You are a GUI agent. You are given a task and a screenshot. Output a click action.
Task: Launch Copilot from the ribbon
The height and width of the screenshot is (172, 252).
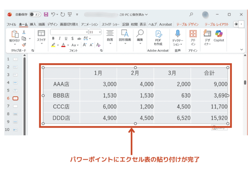(x=219, y=36)
